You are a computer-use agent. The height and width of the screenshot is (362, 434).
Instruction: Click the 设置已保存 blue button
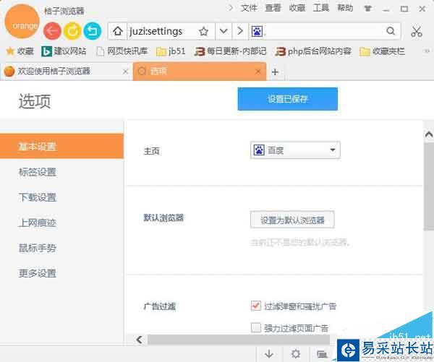[x=288, y=99]
